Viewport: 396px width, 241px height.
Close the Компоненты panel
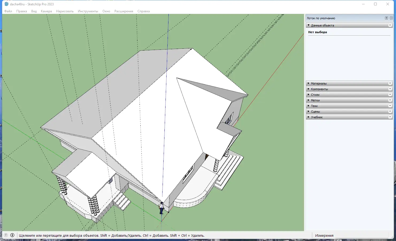390,89
